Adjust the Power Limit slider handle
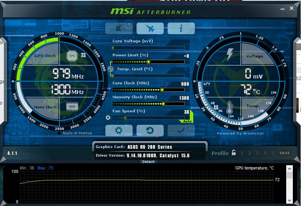Viewport: 301px width, 206px height. tap(149, 62)
